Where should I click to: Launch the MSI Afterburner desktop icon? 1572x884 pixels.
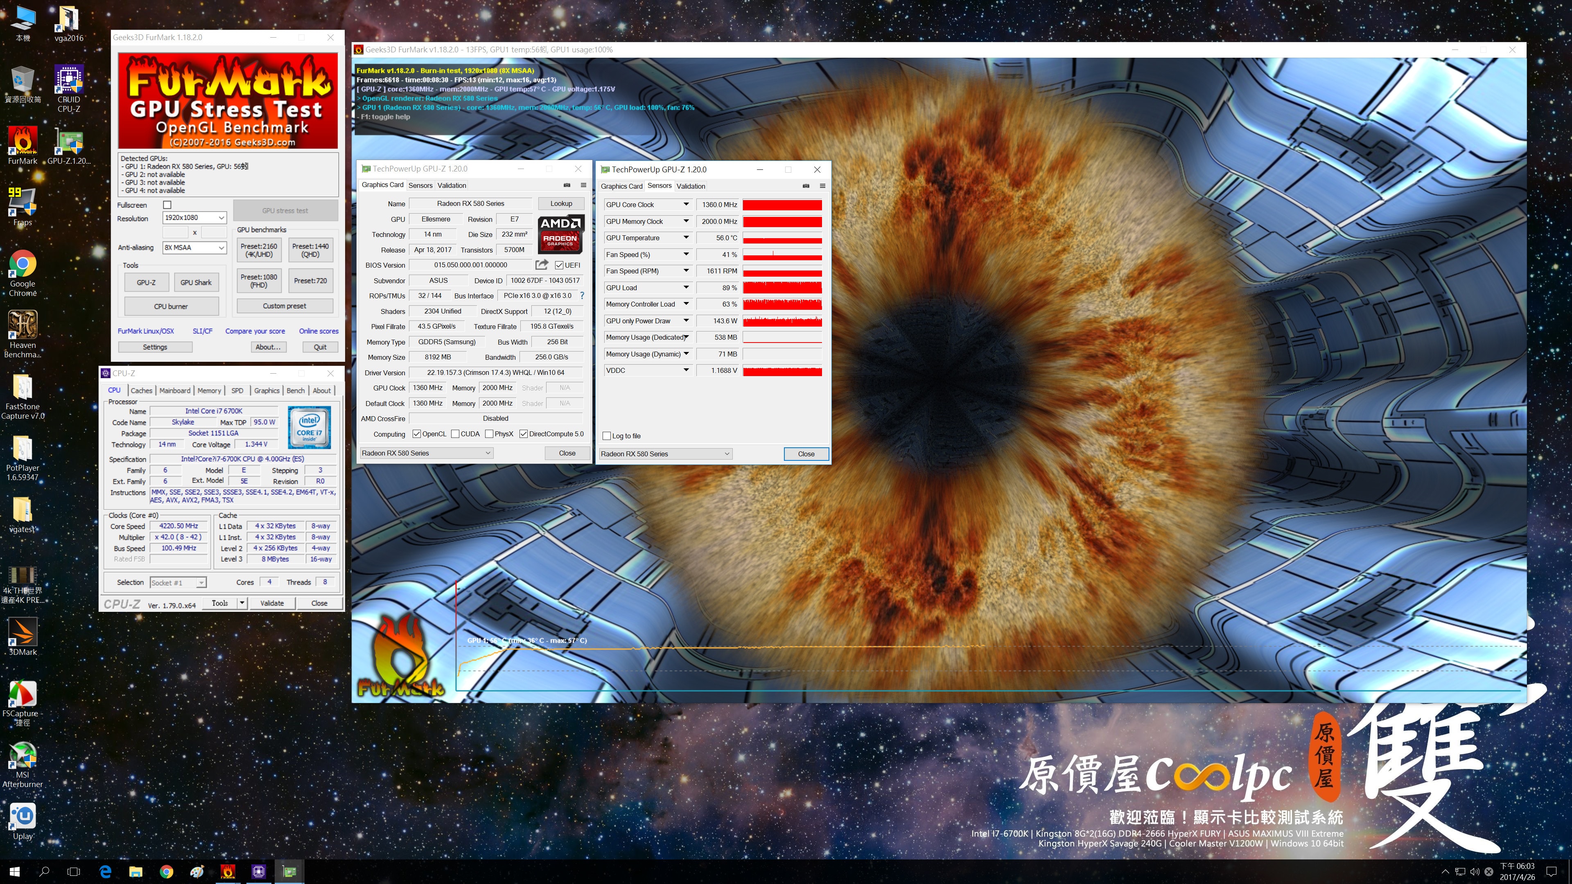(x=23, y=764)
